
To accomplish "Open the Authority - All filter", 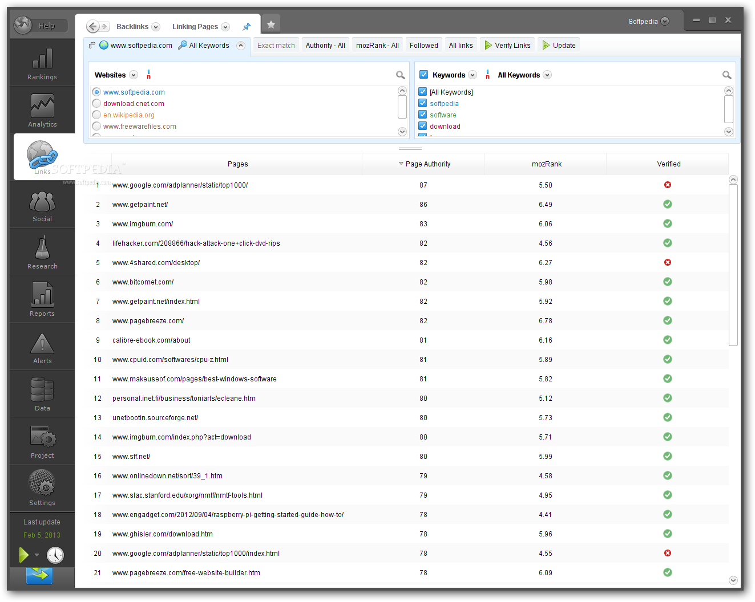I will click(x=325, y=46).
